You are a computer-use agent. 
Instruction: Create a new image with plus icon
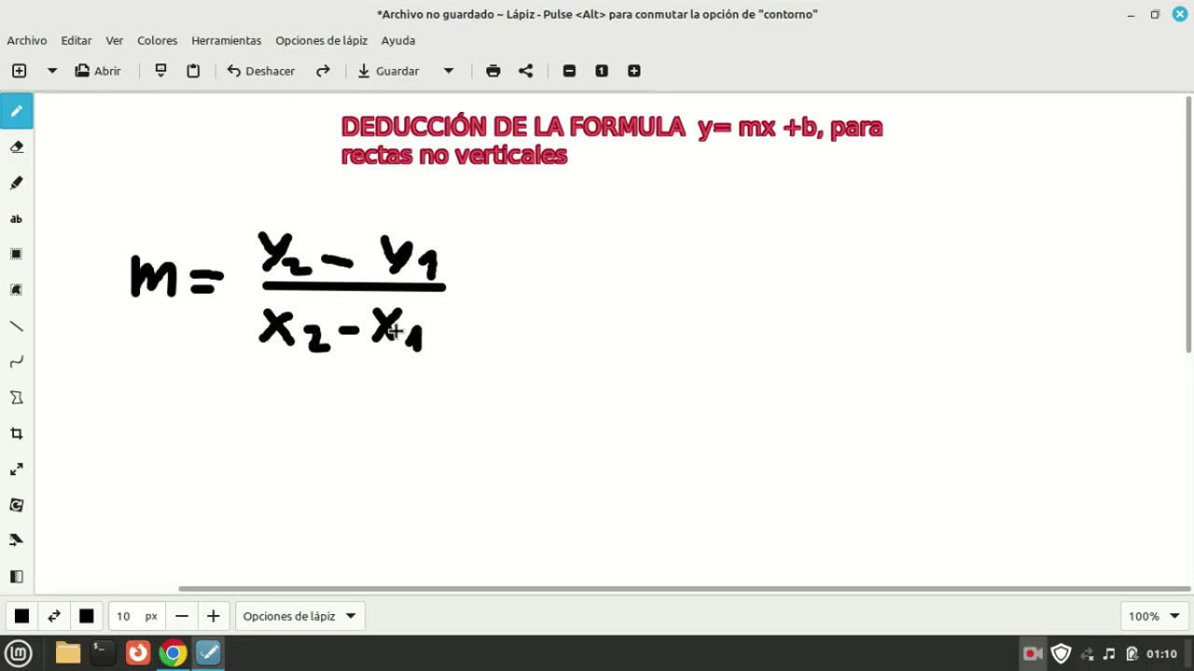point(20,71)
